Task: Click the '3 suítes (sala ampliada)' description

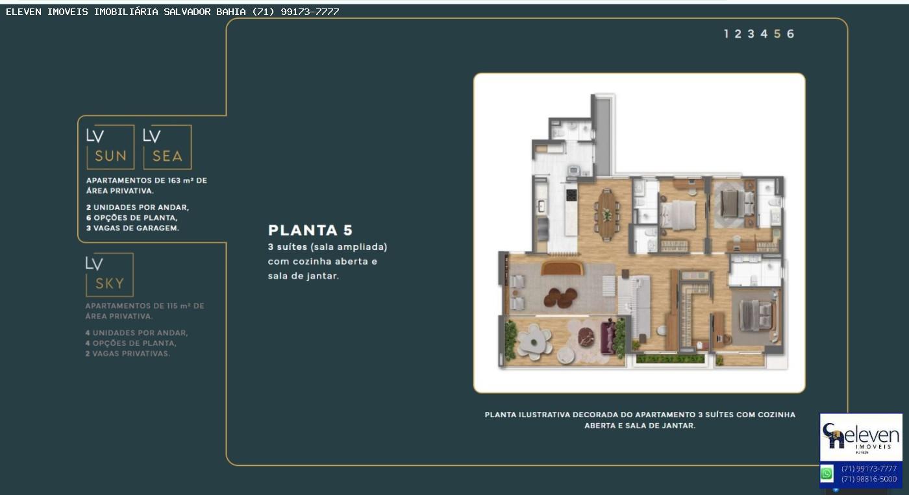Action: pos(328,247)
